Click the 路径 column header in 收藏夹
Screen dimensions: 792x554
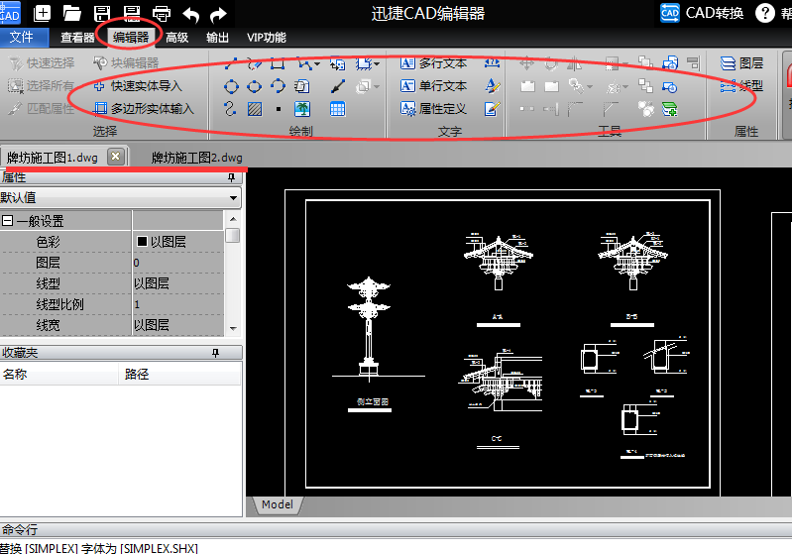(x=179, y=375)
